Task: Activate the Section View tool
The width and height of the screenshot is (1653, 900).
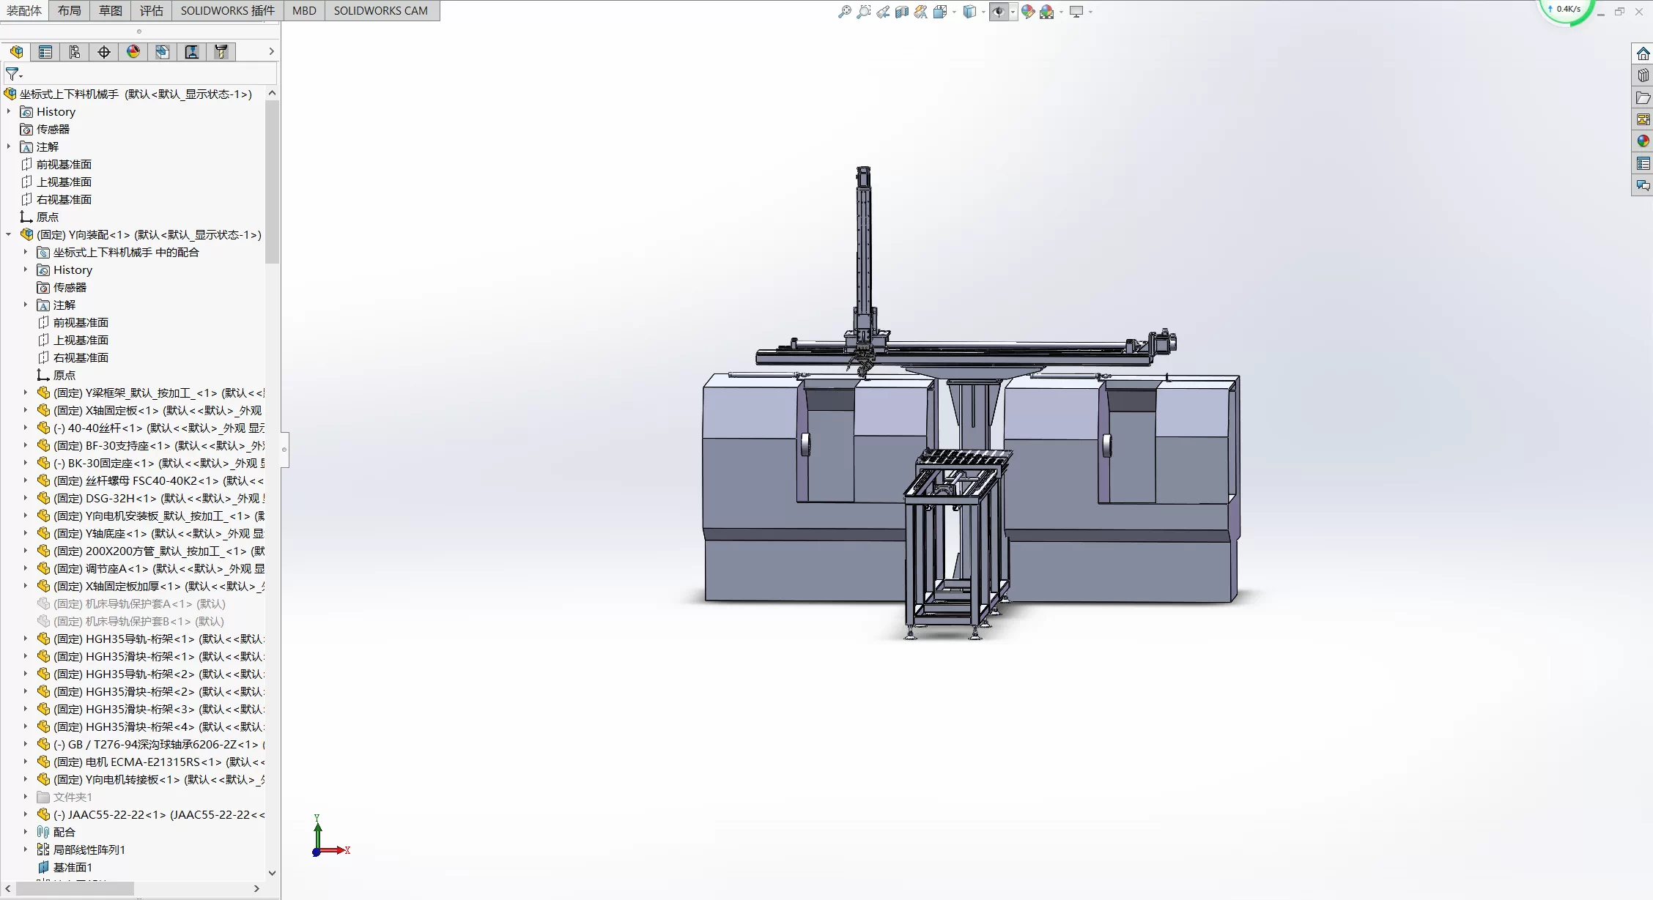Action: (x=902, y=12)
